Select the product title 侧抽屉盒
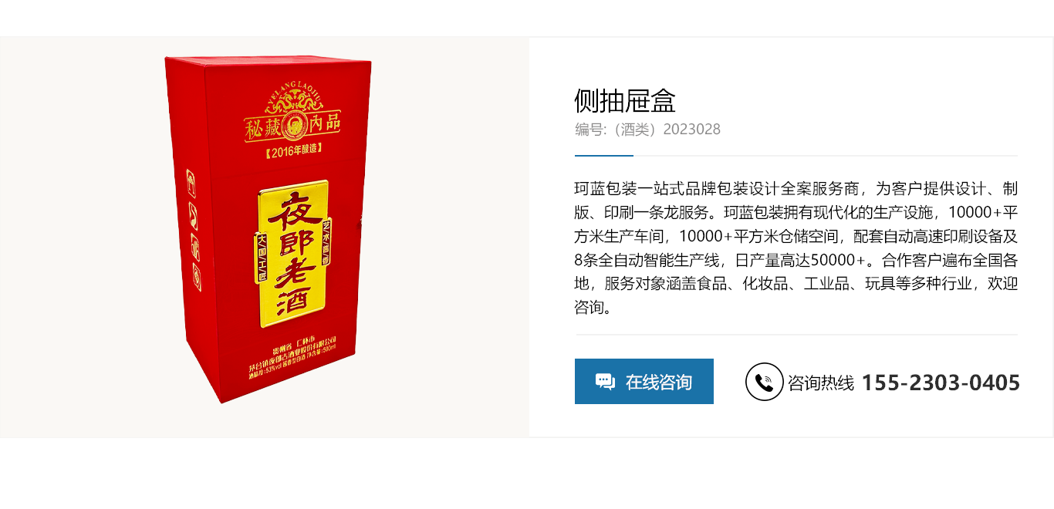This screenshot has height=509, width=1054. point(625,101)
